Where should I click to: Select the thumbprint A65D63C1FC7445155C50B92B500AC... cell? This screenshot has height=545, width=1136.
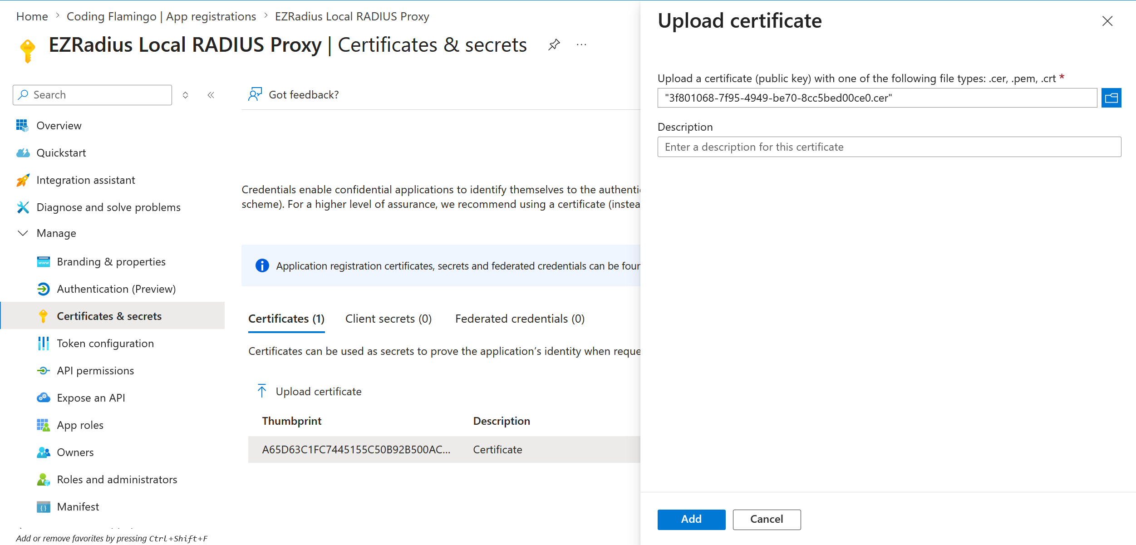pyautogui.click(x=356, y=450)
